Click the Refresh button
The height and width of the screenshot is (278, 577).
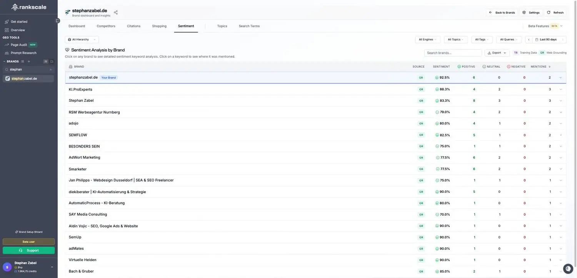pyautogui.click(x=555, y=13)
